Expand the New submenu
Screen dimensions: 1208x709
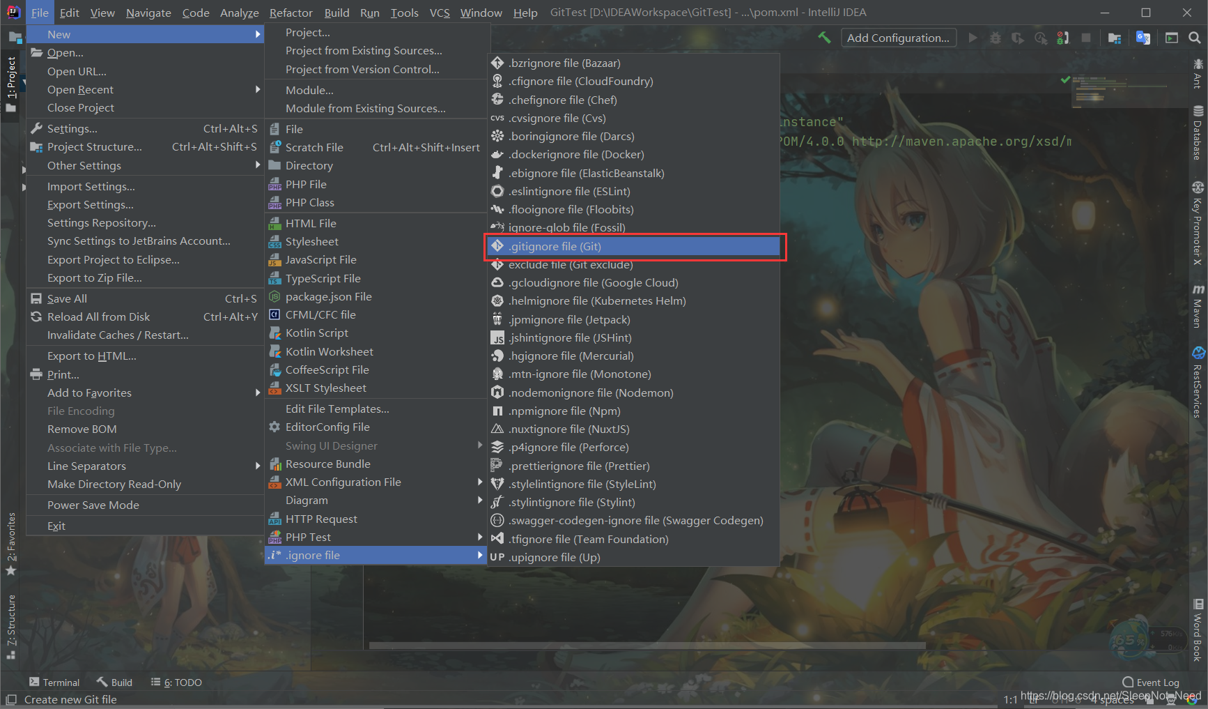point(145,34)
